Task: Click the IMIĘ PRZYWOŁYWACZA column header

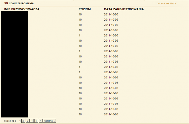Action: pos(22,9)
